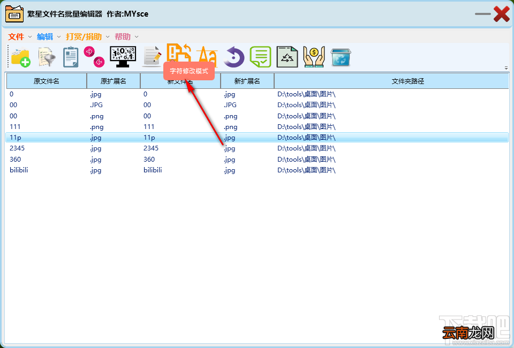The width and height of the screenshot is (514, 348).
Task: Click the add folder icon with green plus
Action: pyautogui.click(x=21, y=58)
